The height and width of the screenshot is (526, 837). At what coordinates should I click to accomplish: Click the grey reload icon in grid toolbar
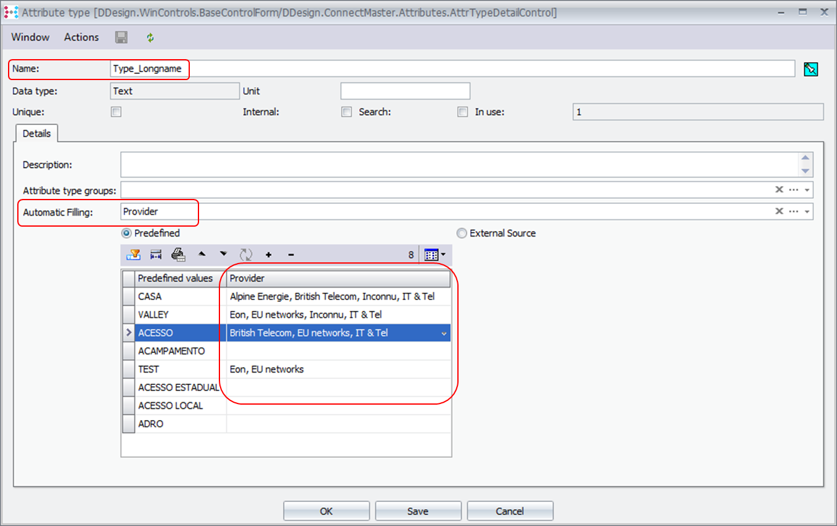246,254
